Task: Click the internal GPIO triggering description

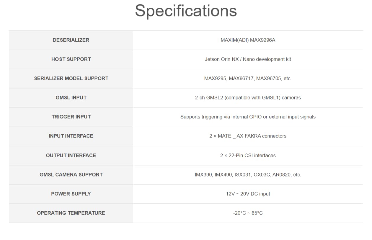Action: tap(248, 117)
